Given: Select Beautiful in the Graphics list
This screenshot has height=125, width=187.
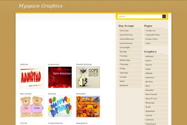Looking at the screenshot, I should pos(150,90).
